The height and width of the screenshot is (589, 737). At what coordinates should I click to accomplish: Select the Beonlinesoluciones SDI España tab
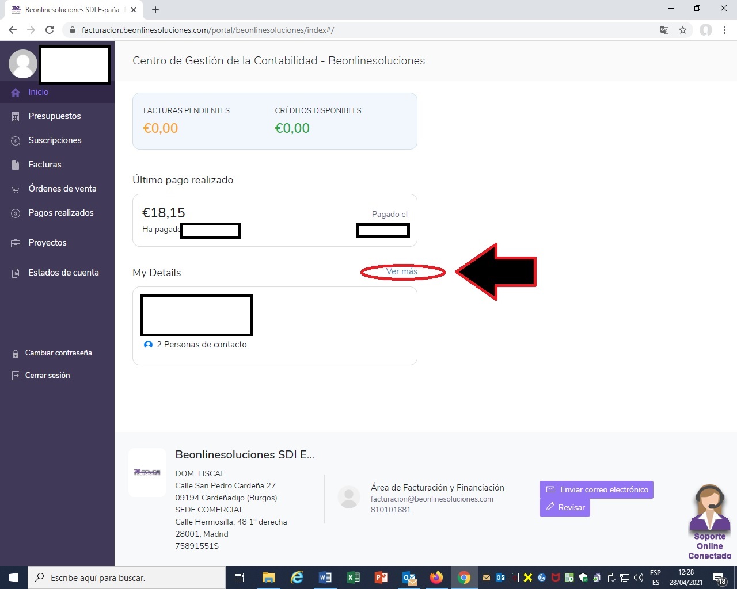(74, 10)
